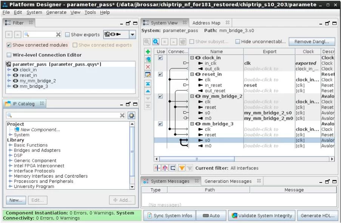
Task: Enable the Show exports checkbox
Action: (68, 35)
